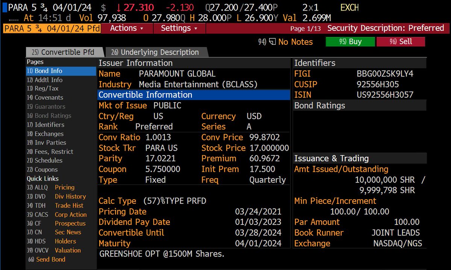Click the Pricing Date 03/24/2021
This screenshot has width=451, height=270.
(x=258, y=211)
